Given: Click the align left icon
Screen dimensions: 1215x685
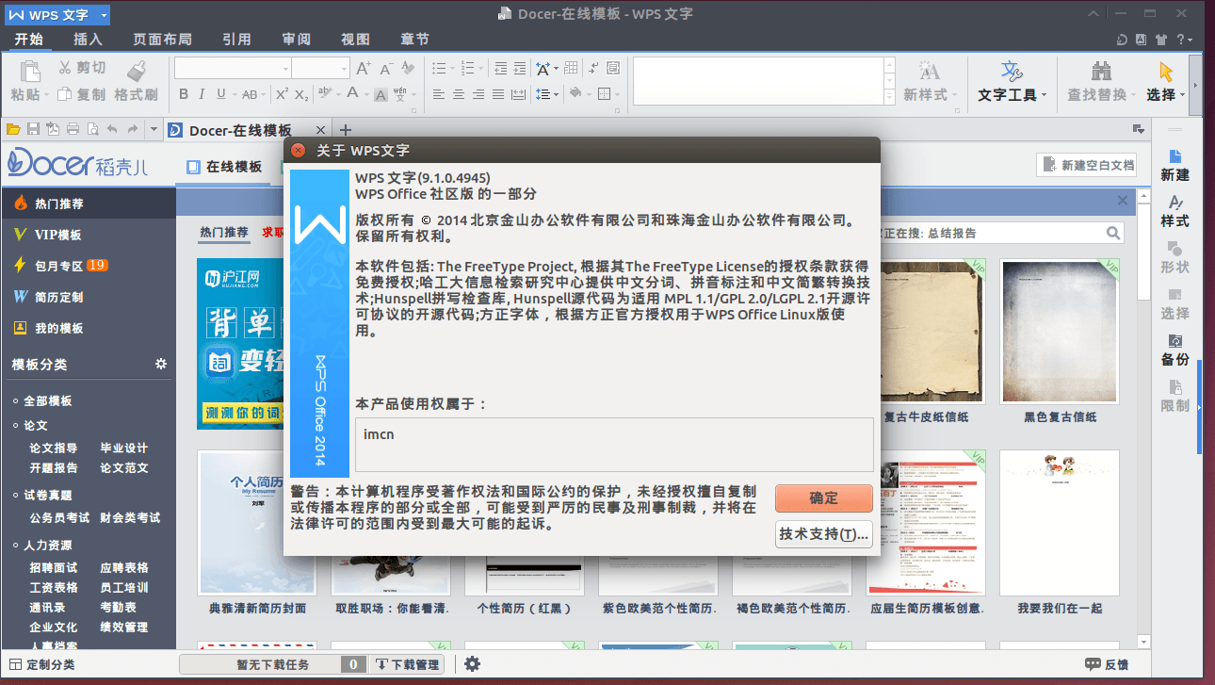Looking at the screenshot, I should click(438, 94).
